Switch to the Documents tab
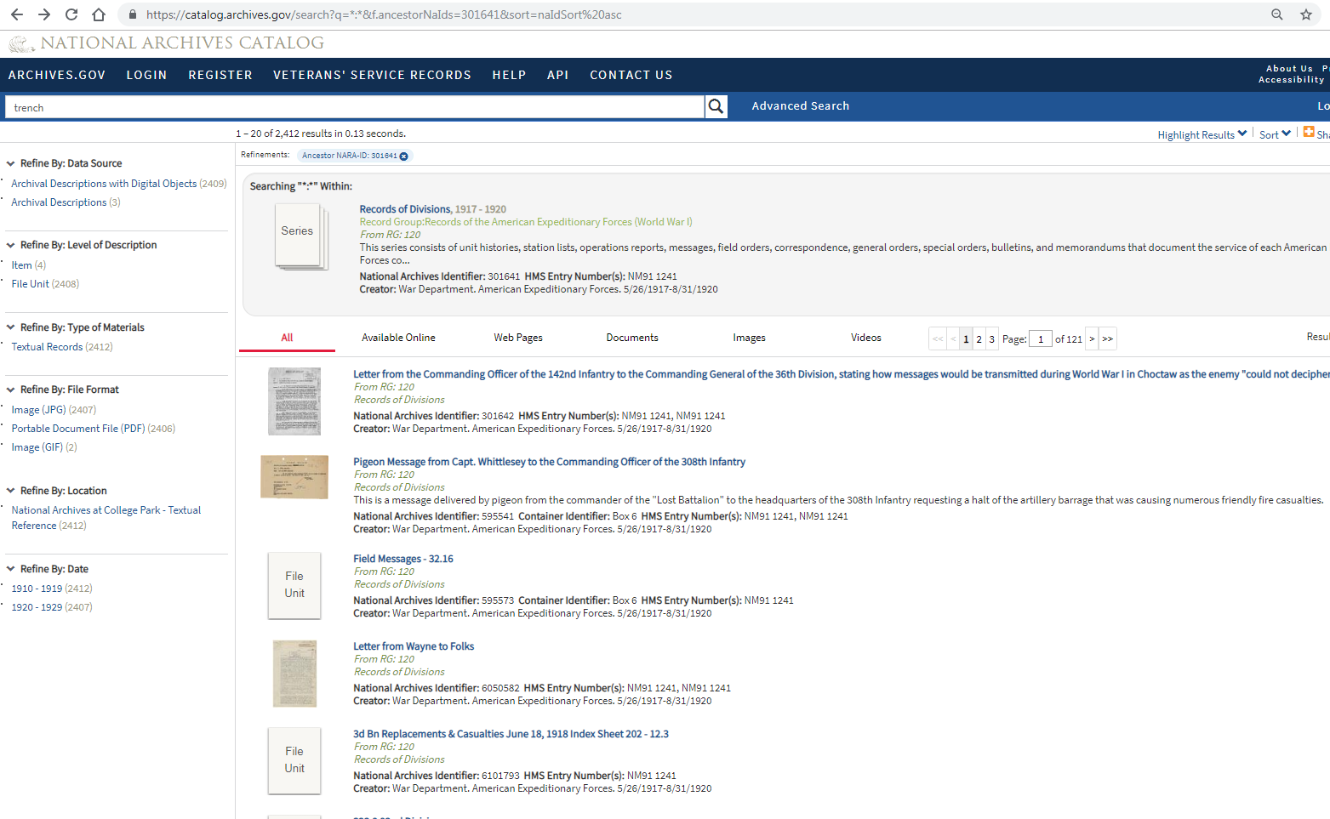 pyautogui.click(x=632, y=338)
